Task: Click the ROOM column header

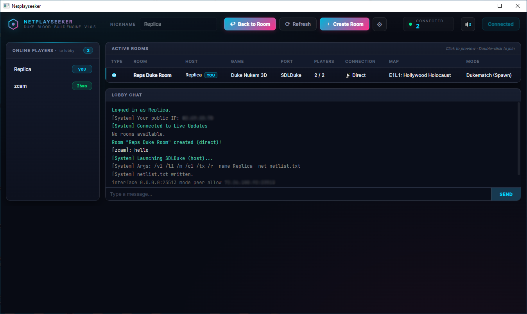Action: coord(140,62)
